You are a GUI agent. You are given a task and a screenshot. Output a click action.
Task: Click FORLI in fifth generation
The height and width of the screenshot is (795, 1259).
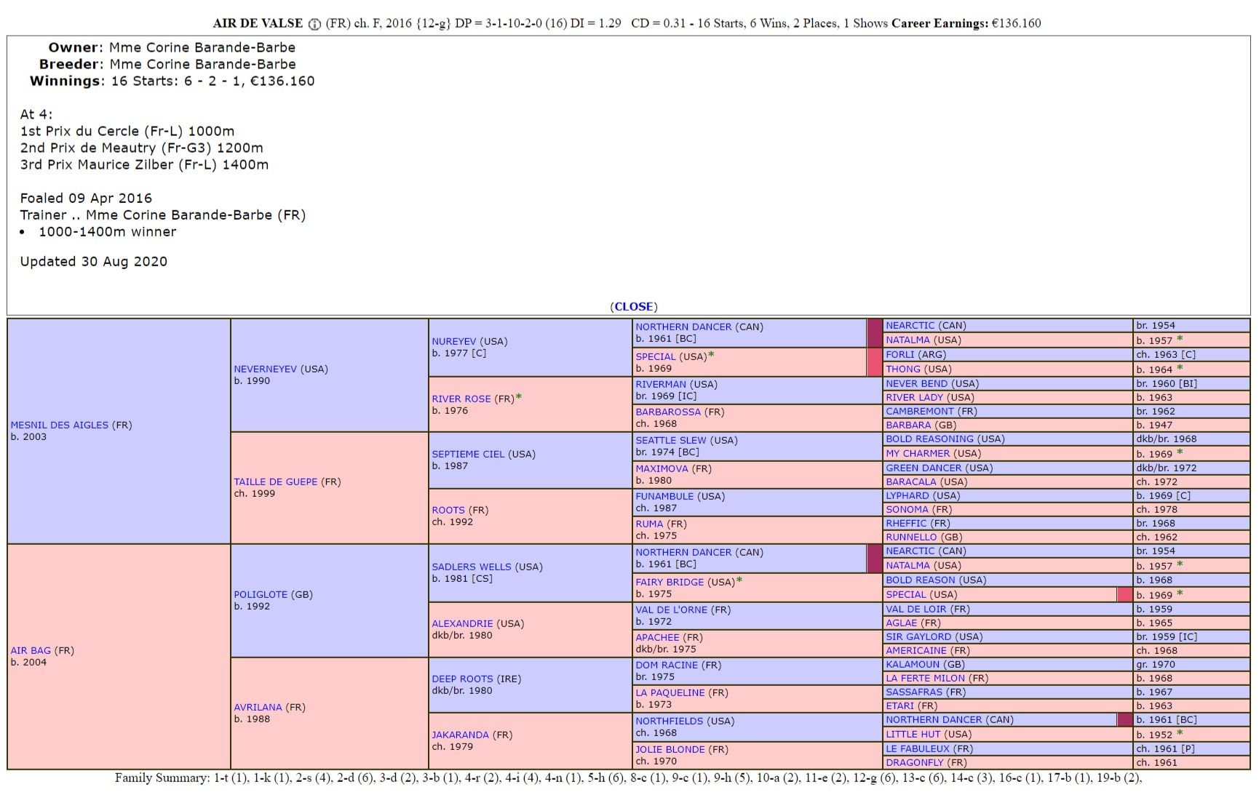tap(900, 354)
